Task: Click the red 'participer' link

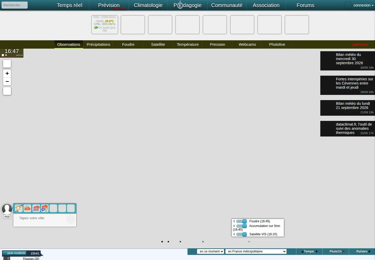Action: (360, 44)
